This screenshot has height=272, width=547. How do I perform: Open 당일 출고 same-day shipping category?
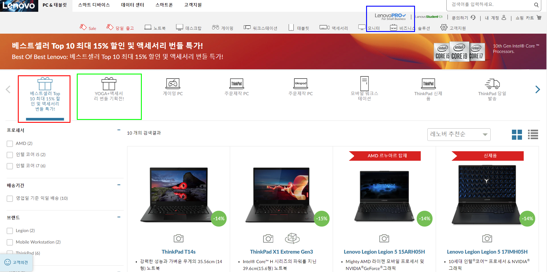click(x=120, y=28)
